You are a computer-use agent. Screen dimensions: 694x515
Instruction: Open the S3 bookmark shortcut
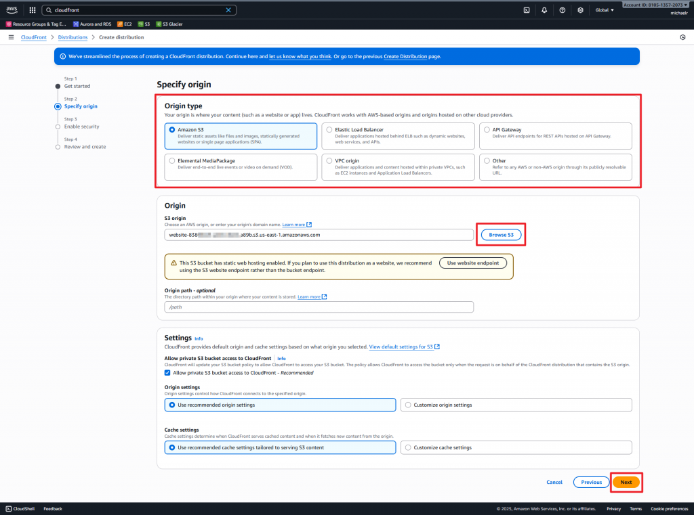pos(144,24)
